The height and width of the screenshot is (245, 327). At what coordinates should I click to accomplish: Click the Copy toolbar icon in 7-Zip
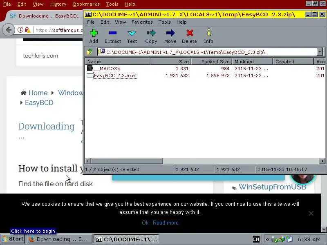[151, 36]
